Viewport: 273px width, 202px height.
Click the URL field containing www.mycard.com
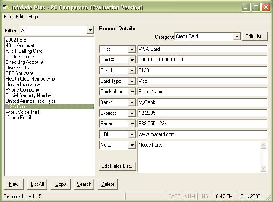[x=202, y=135]
